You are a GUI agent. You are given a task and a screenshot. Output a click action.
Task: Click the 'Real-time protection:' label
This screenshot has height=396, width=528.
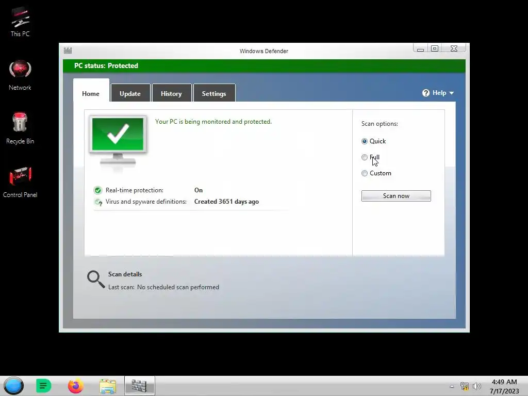135,190
